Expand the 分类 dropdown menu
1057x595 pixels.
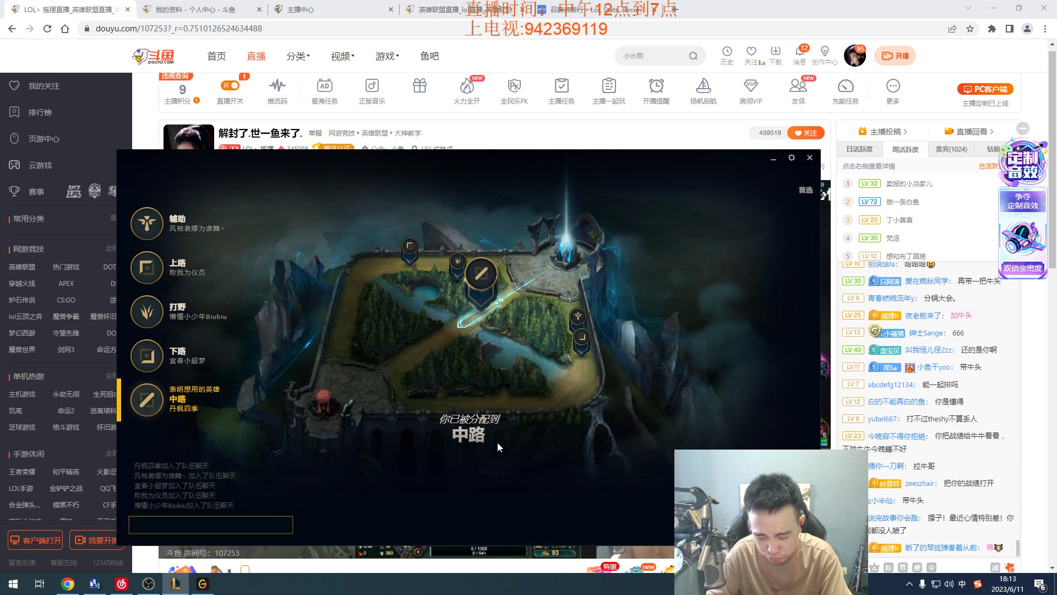(x=298, y=56)
